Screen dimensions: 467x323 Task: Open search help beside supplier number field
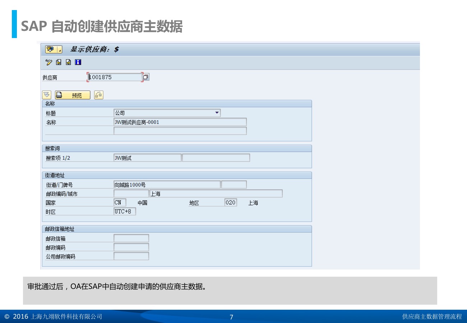tap(146, 77)
